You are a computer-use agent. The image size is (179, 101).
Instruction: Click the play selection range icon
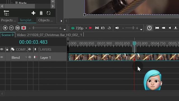(x=97, y=28)
